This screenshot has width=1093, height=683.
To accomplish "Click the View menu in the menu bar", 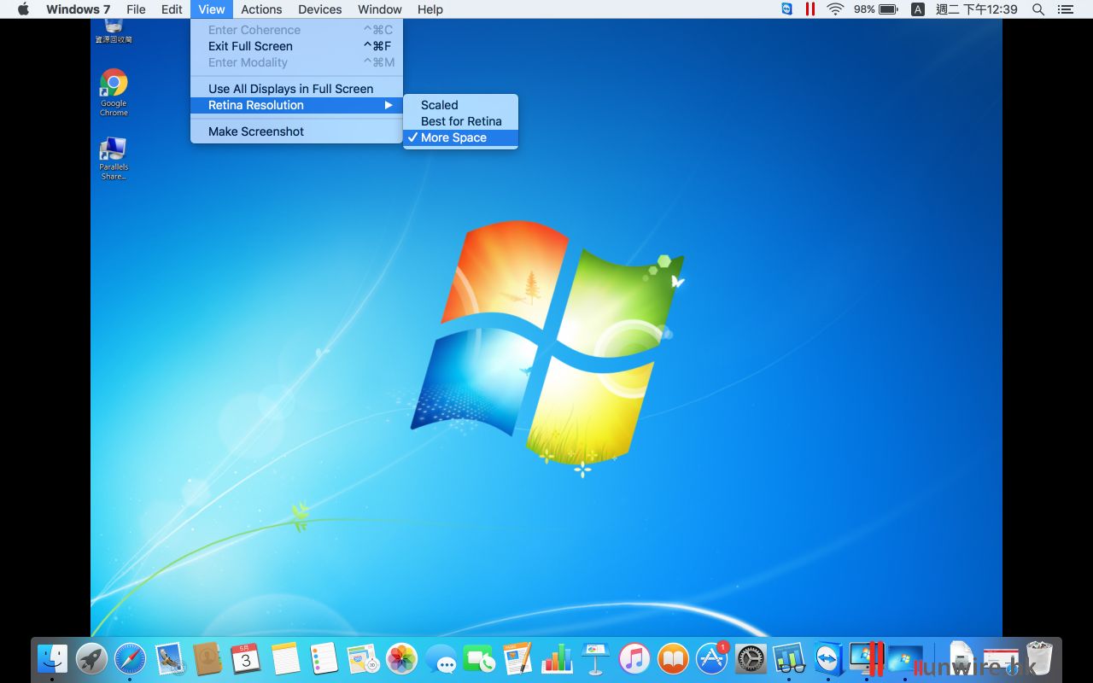I will point(211,9).
